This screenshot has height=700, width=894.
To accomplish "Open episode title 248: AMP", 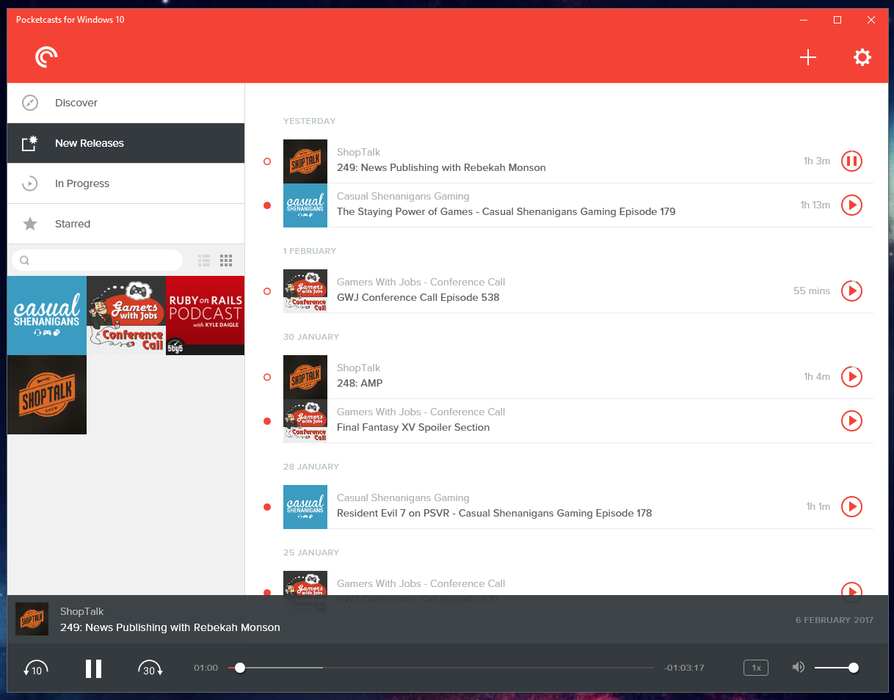I will pyautogui.click(x=360, y=383).
